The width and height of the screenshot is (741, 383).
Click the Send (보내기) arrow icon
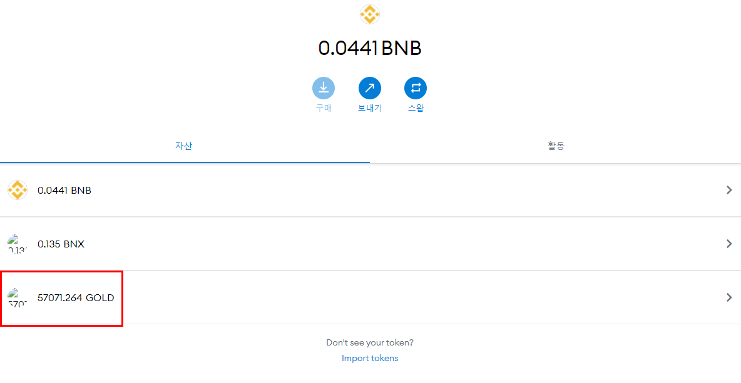point(369,87)
